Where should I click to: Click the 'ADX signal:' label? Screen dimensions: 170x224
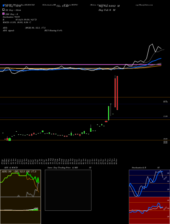click(8, 31)
